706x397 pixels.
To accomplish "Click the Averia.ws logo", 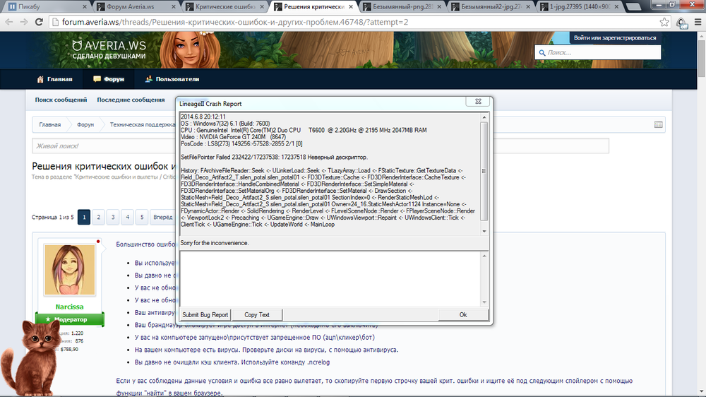I will point(109,49).
